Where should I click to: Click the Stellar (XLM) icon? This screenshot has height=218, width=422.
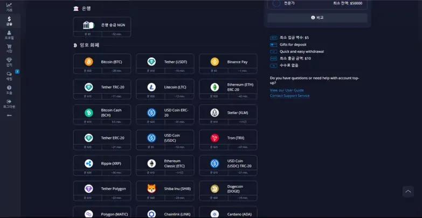(x=215, y=112)
